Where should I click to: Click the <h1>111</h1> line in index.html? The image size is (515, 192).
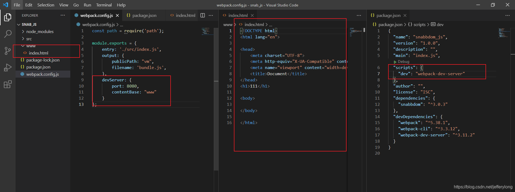coord(255,86)
